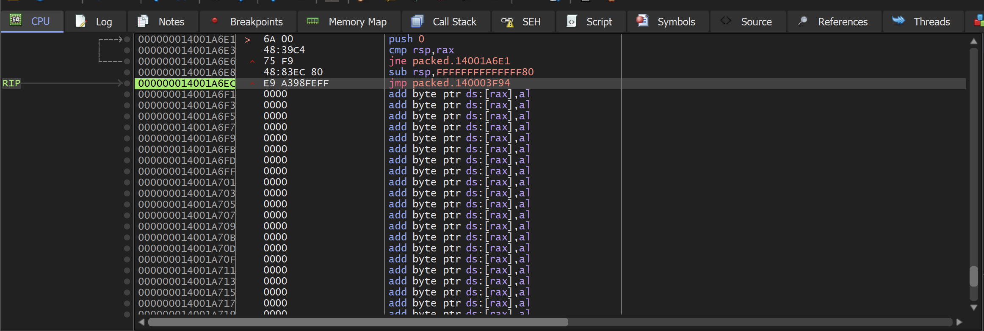The height and width of the screenshot is (331, 984).
Task: Open the Source tab
Action: pyautogui.click(x=748, y=21)
